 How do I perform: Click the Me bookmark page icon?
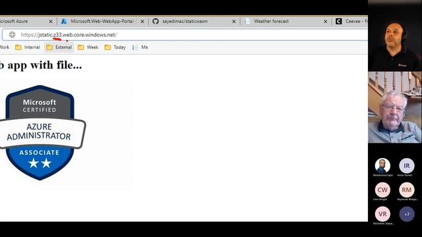[x=135, y=47]
